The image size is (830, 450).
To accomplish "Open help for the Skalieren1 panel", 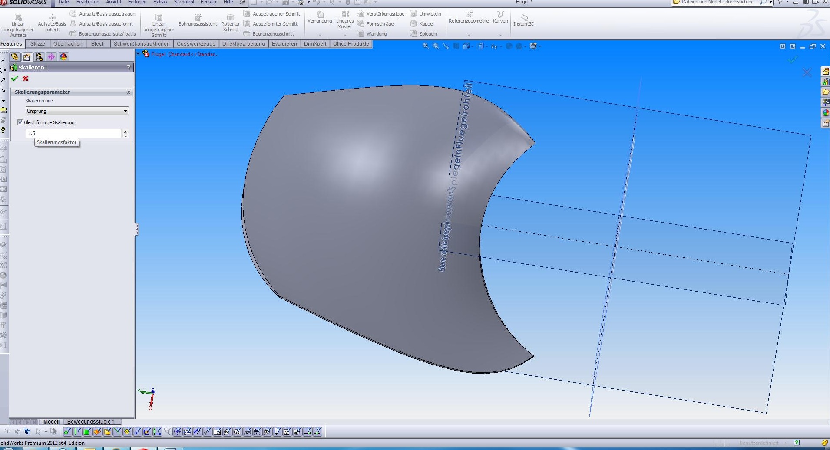I will pos(129,67).
